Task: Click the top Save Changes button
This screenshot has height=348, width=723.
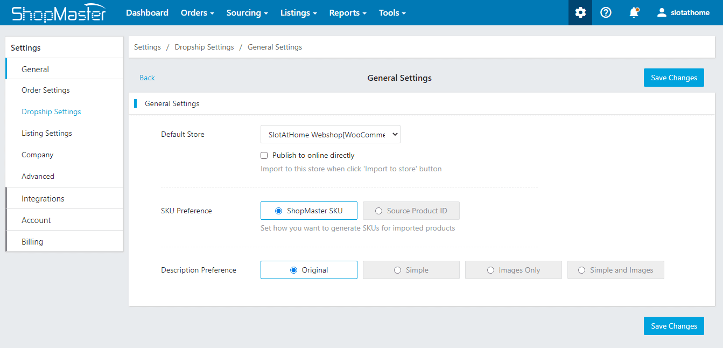Action: [x=673, y=78]
